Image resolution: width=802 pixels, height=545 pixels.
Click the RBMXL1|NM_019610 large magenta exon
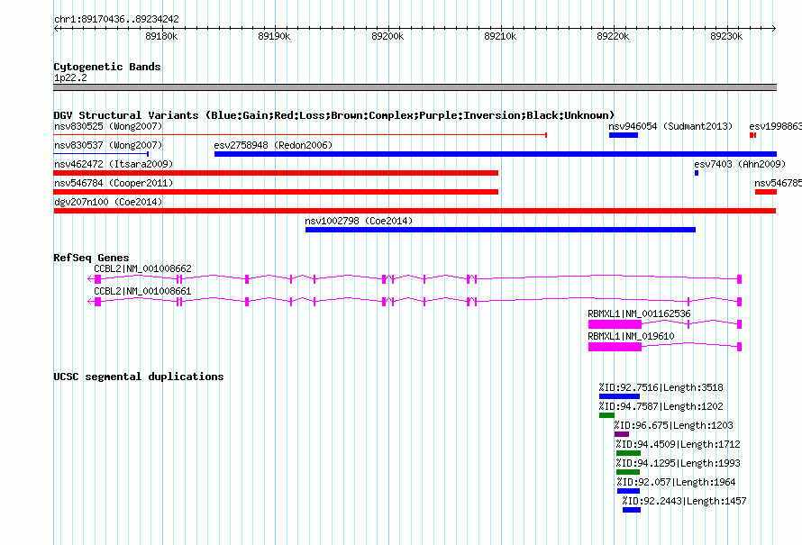point(615,347)
